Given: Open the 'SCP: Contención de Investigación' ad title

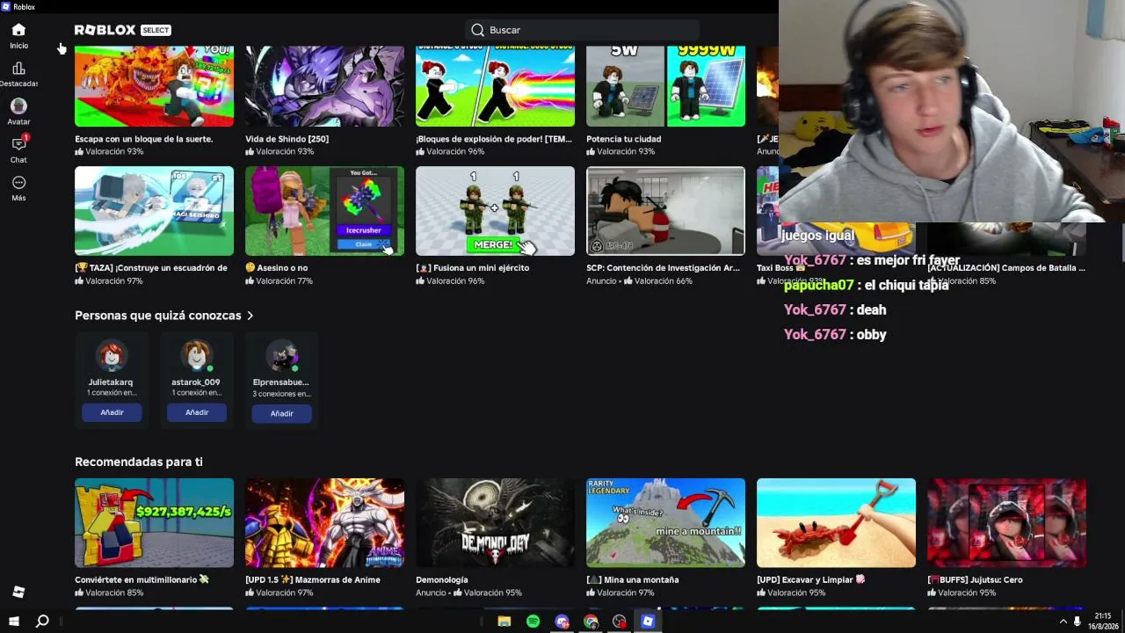Looking at the screenshot, I should 663,268.
